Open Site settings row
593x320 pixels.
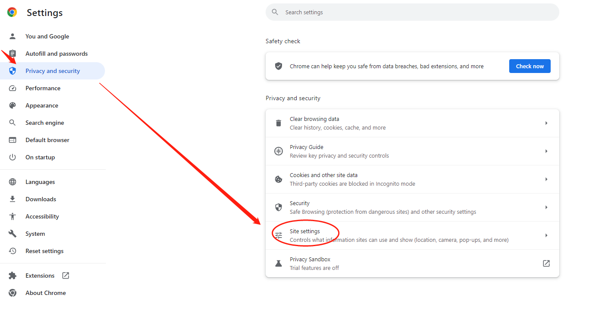pos(412,235)
